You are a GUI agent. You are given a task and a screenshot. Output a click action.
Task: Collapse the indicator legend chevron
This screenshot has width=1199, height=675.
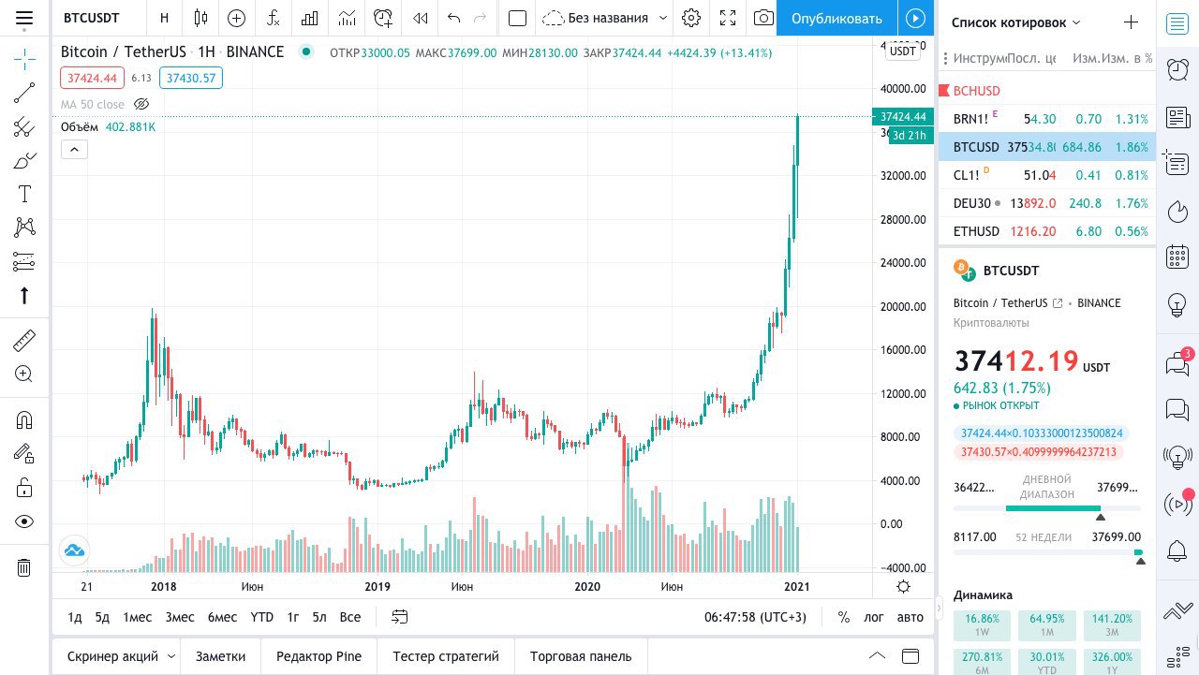click(74, 149)
